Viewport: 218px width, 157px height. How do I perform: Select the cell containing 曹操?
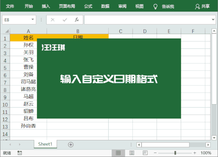point(28,67)
